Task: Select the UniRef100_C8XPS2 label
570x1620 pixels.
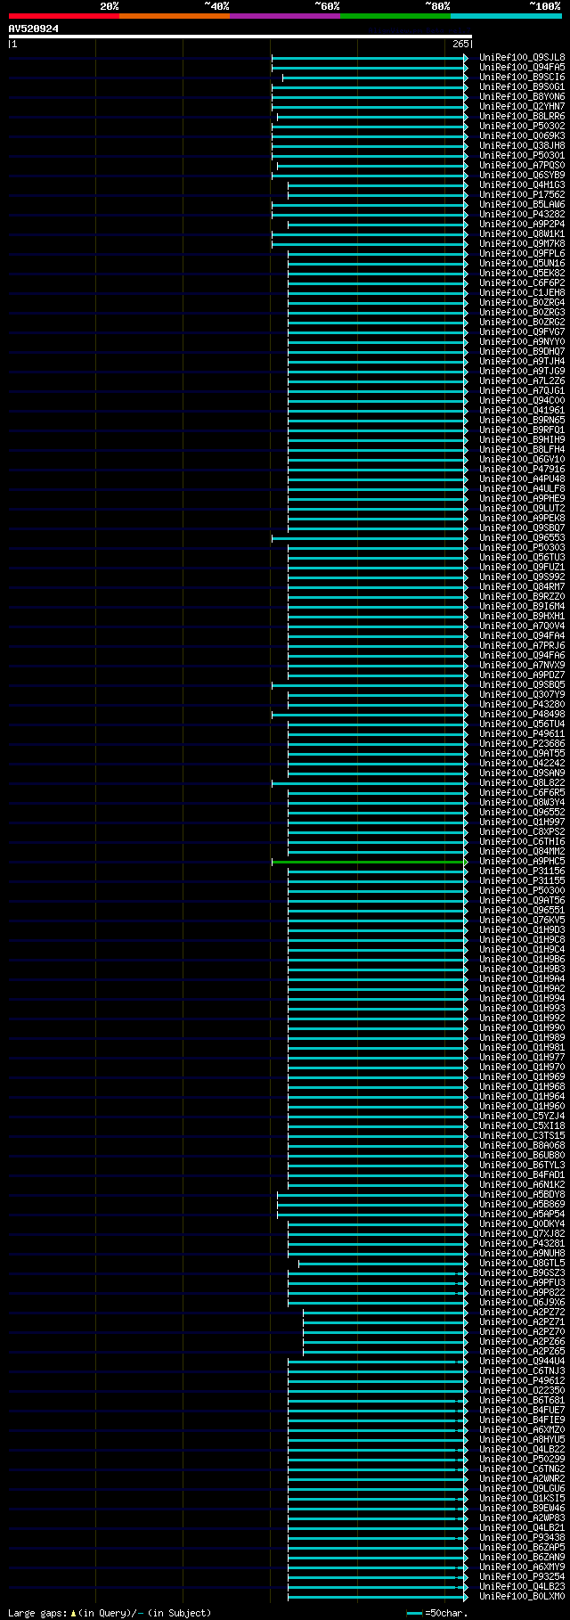Action: coord(522,832)
